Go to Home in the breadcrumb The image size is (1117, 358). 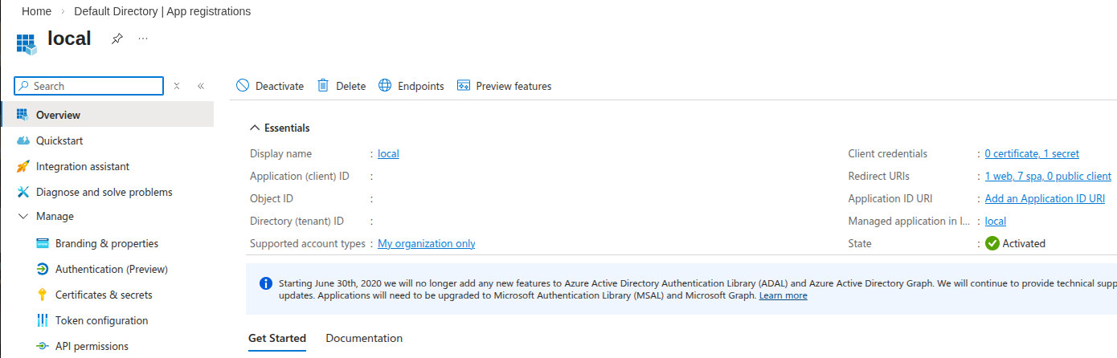click(x=36, y=11)
